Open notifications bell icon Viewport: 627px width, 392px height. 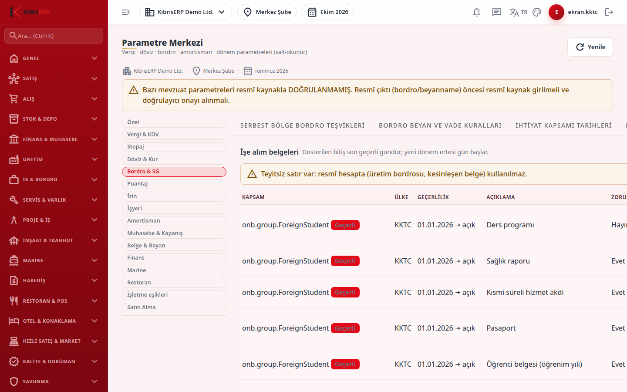[x=477, y=12]
